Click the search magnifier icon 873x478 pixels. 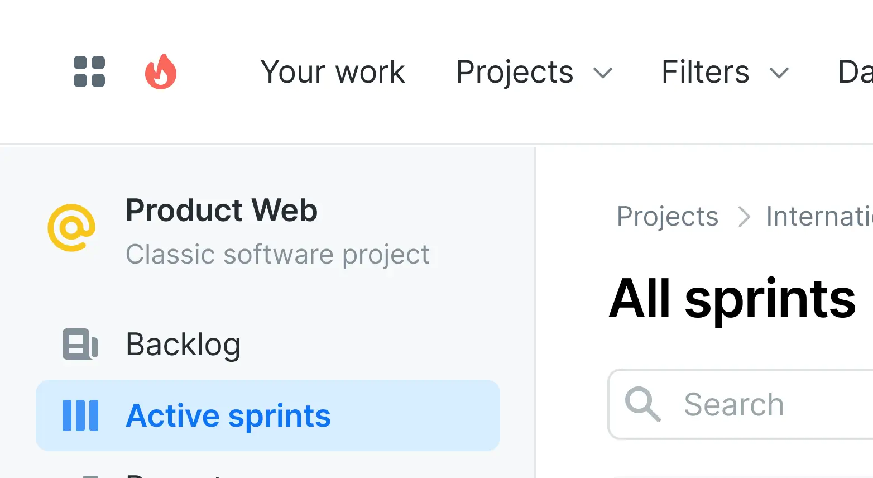(x=643, y=404)
